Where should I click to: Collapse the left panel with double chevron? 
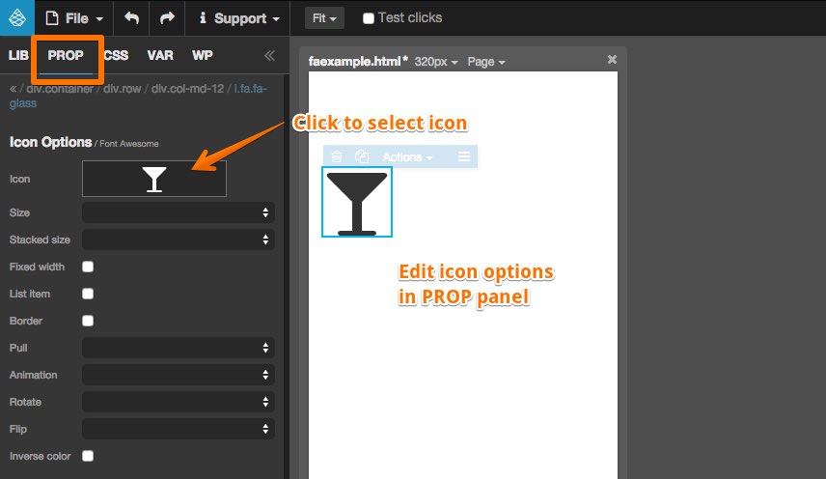(269, 55)
